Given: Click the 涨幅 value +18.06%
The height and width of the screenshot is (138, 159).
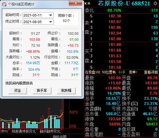Looking at the screenshot, I should pos(113,88).
